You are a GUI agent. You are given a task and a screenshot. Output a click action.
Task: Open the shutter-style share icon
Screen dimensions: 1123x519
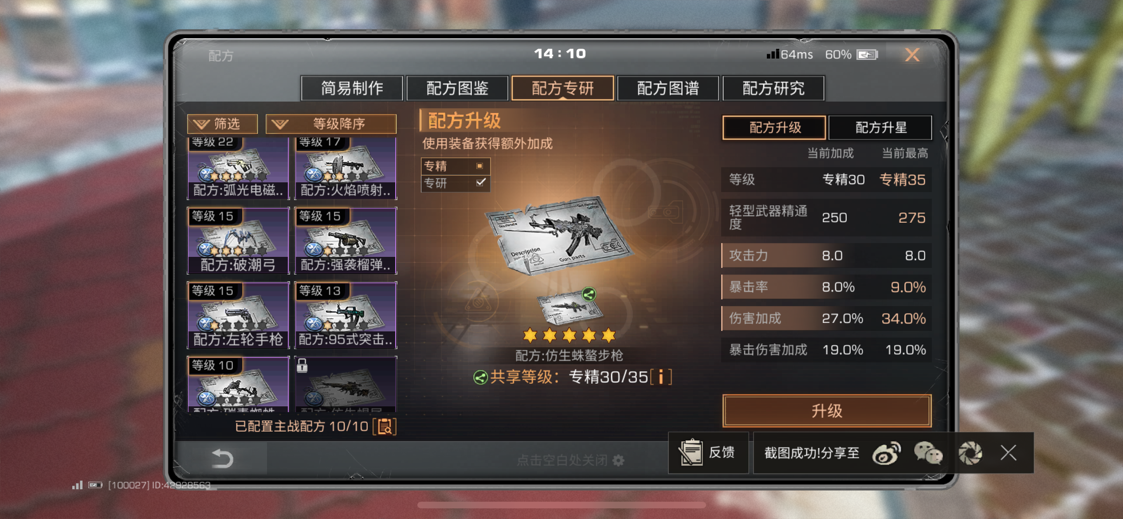coord(970,453)
